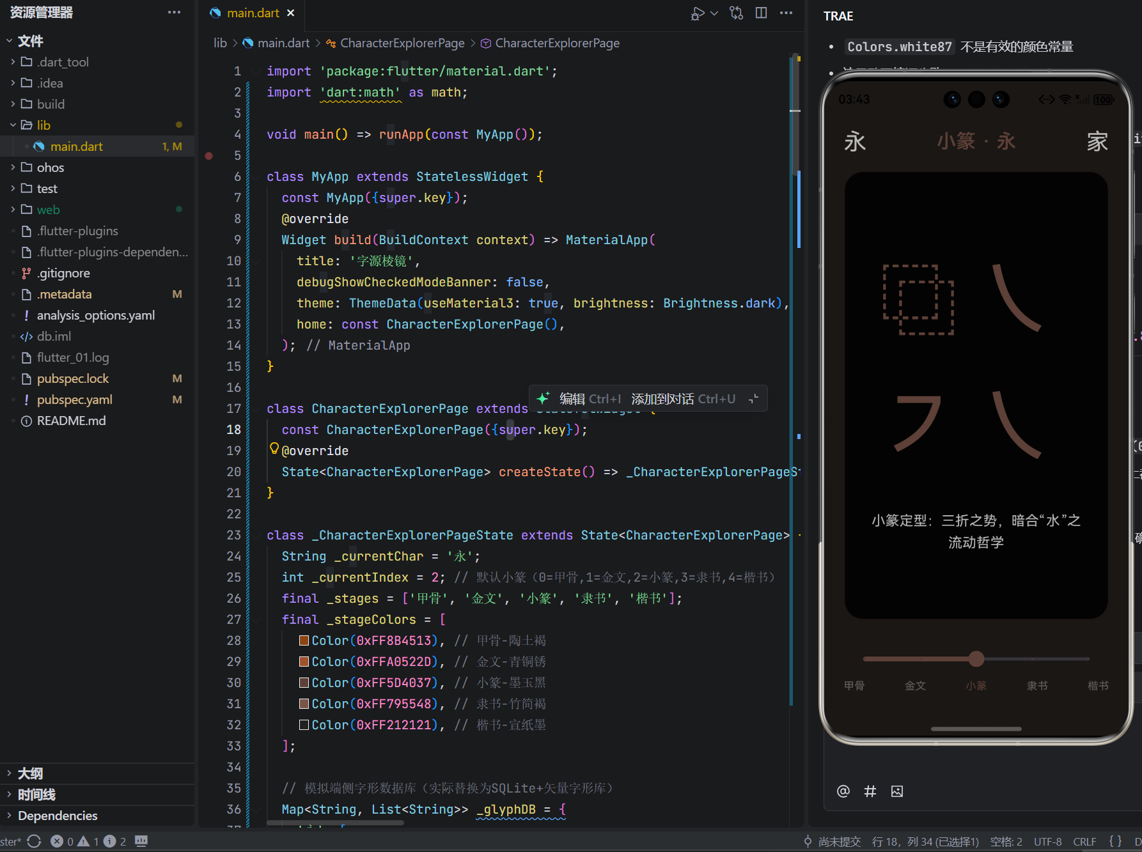Select 楷书 stage label in phone preview
Image resolution: width=1142 pixels, height=852 pixels.
coord(1098,685)
